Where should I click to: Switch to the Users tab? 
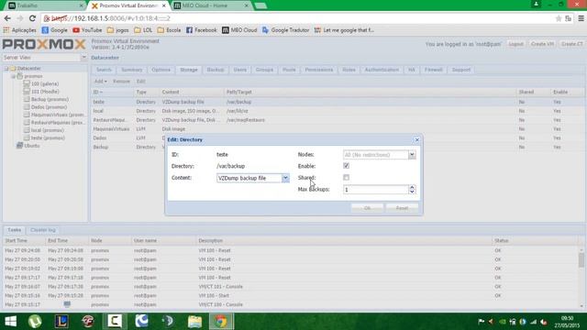[240, 70]
